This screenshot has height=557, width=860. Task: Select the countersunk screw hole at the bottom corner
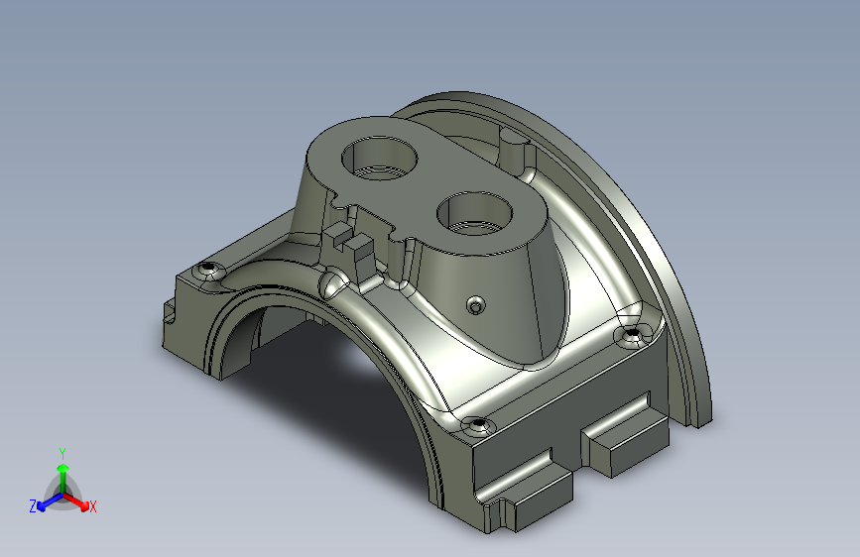478,425
